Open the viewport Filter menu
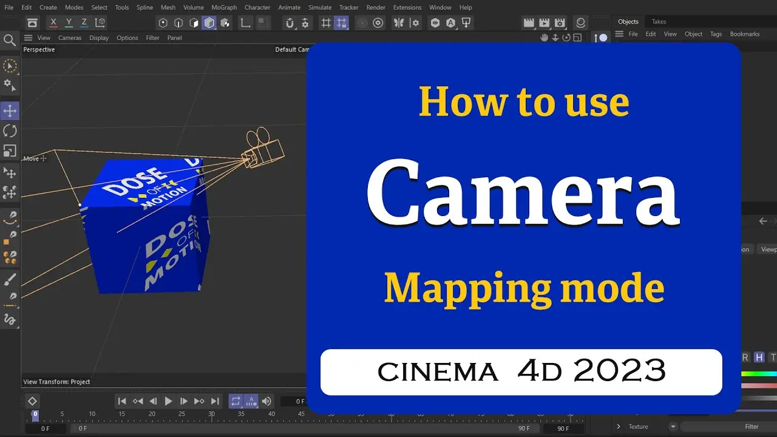This screenshot has width=777, height=437. [152, 38]
